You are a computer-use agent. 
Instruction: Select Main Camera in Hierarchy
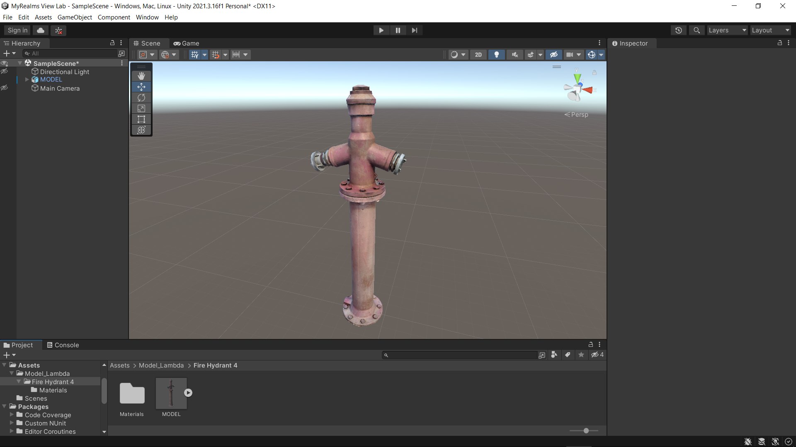pyautogui.click(x=60, y=88)
